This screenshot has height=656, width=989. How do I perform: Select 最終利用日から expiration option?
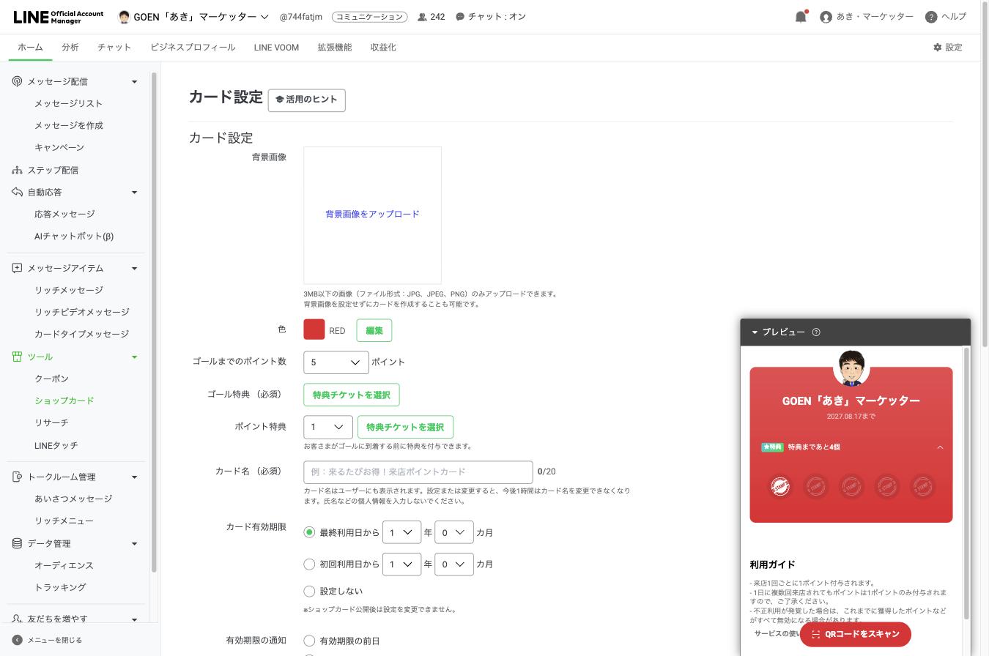[309, 532]
